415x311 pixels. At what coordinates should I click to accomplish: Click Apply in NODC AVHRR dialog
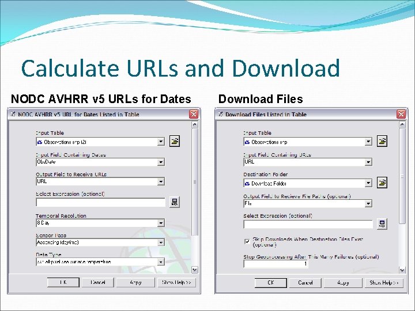coord(135,282)
